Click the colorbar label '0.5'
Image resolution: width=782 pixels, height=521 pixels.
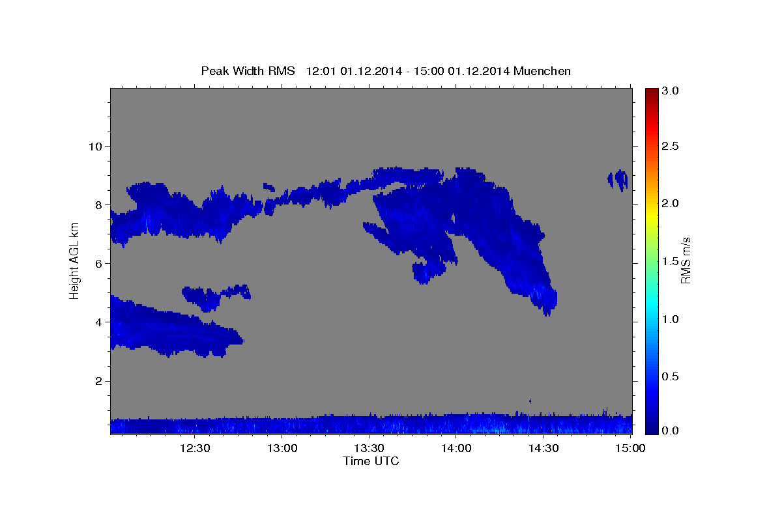(x=671, y=377)
